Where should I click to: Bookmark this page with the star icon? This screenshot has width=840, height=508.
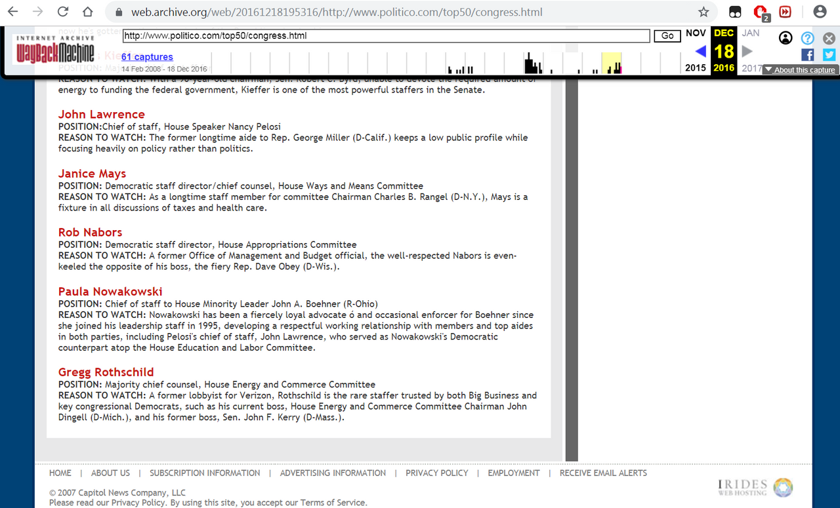click(x=703, y=12)
